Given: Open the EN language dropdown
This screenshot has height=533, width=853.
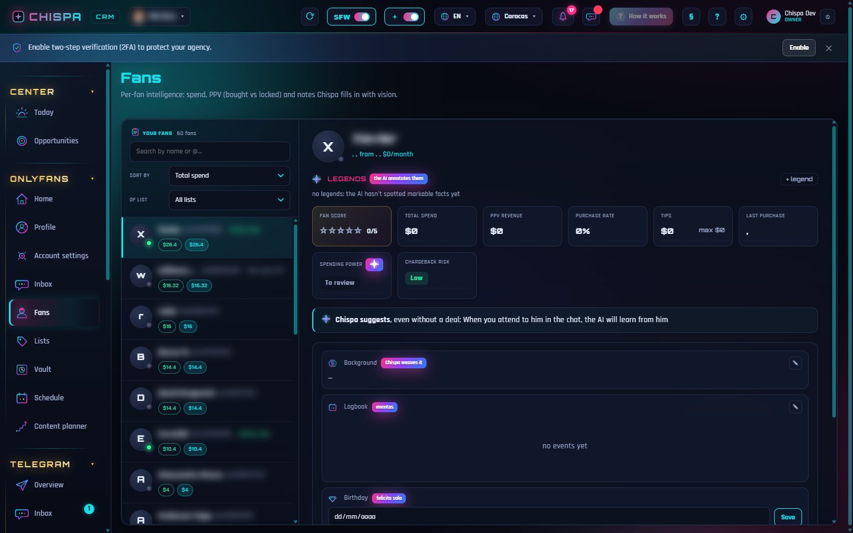Looking at the screenshot, I should click(455, 17).
